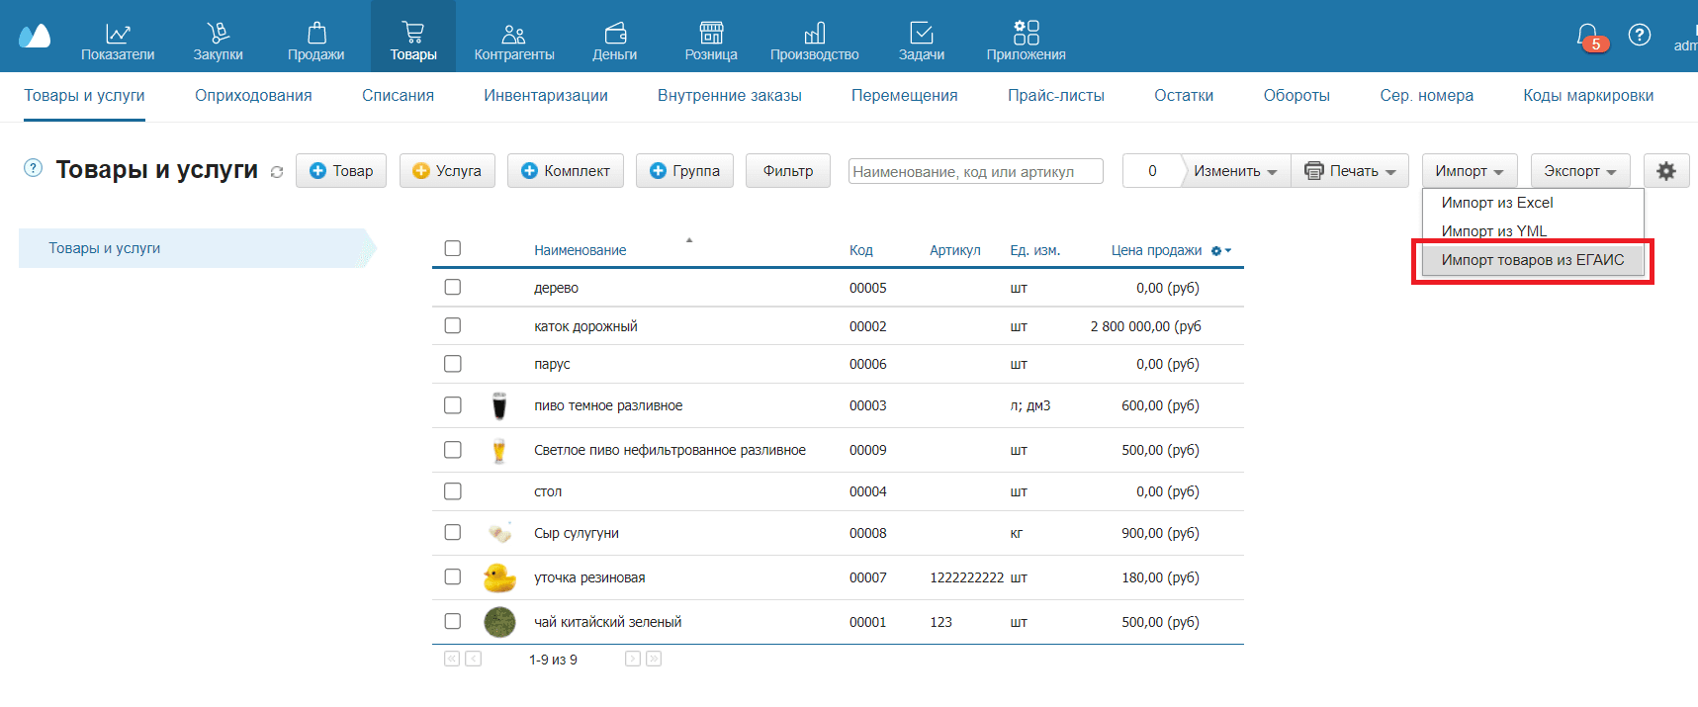
Task: Add a new Комплект
Action: point(566,171)
